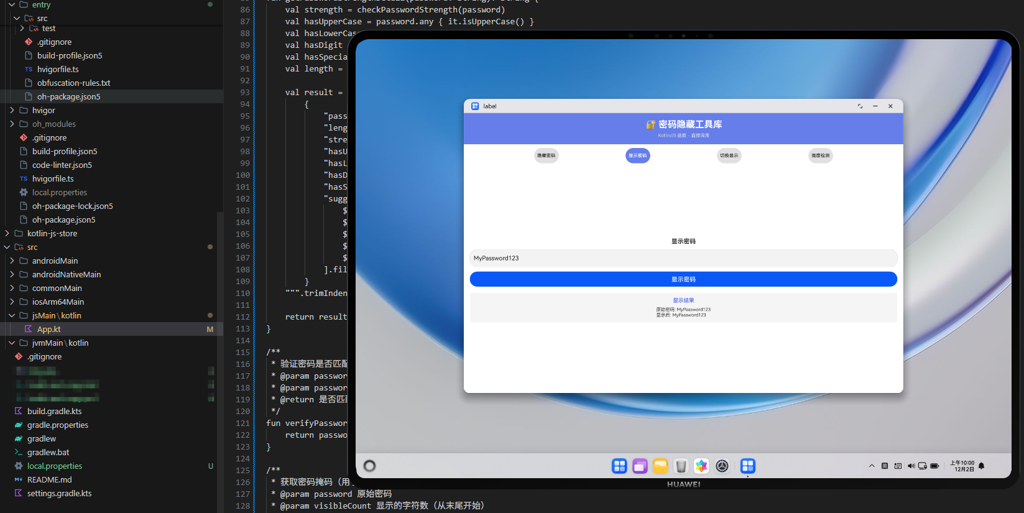The width and height of the screenshot is (1024, 513).
Task: Open the app launcher grid in the dock
Action: coord(619,466)
